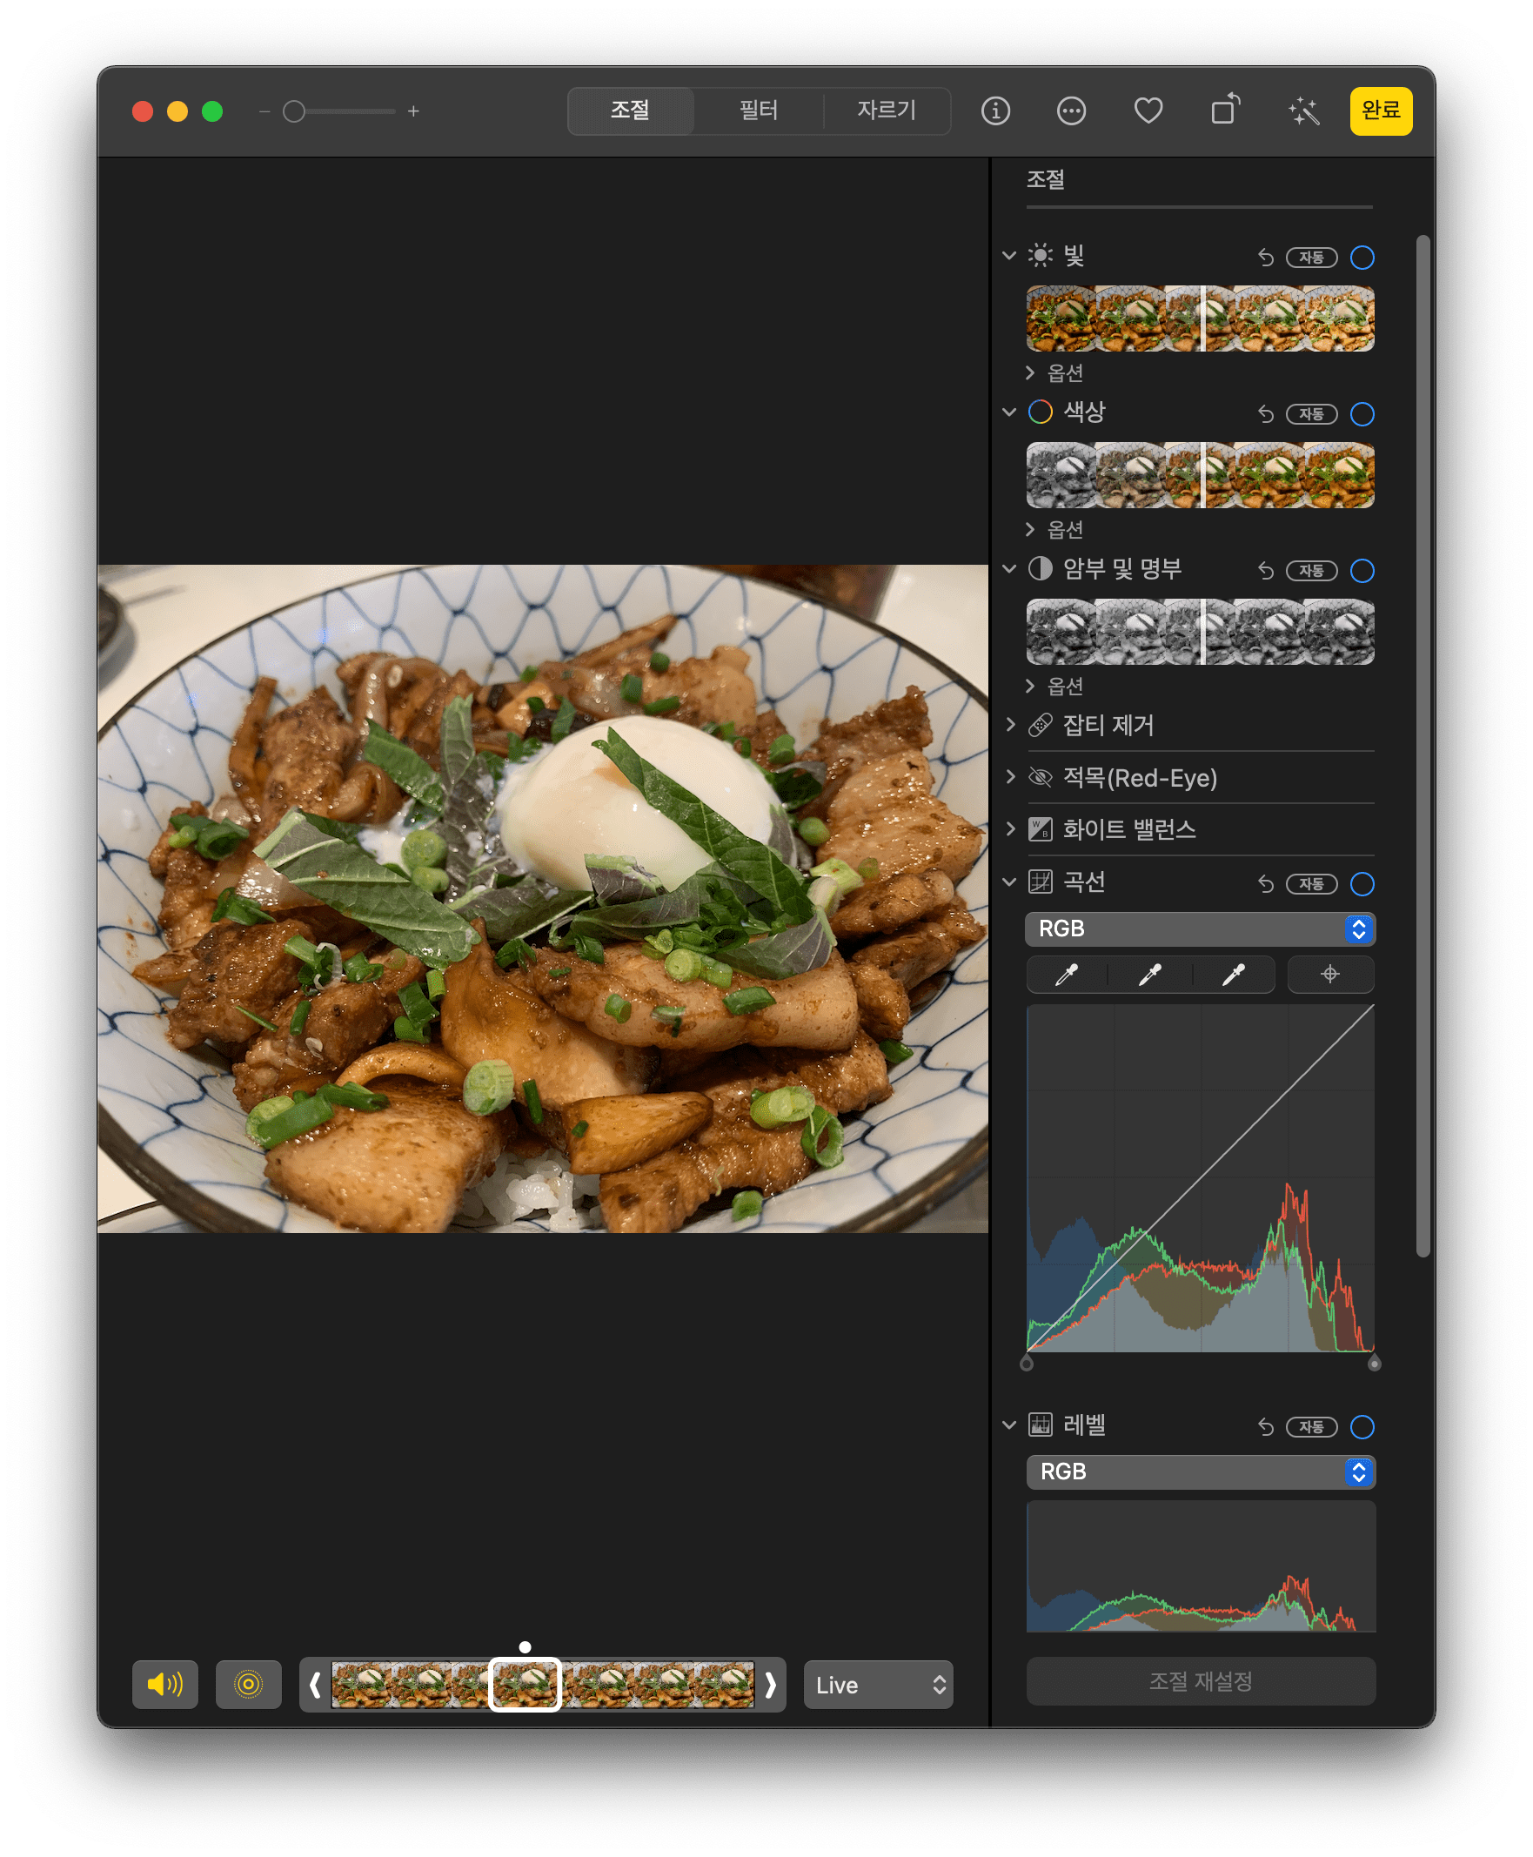Click the 적목(Red-Eye) crossed eye icon

1041,778
